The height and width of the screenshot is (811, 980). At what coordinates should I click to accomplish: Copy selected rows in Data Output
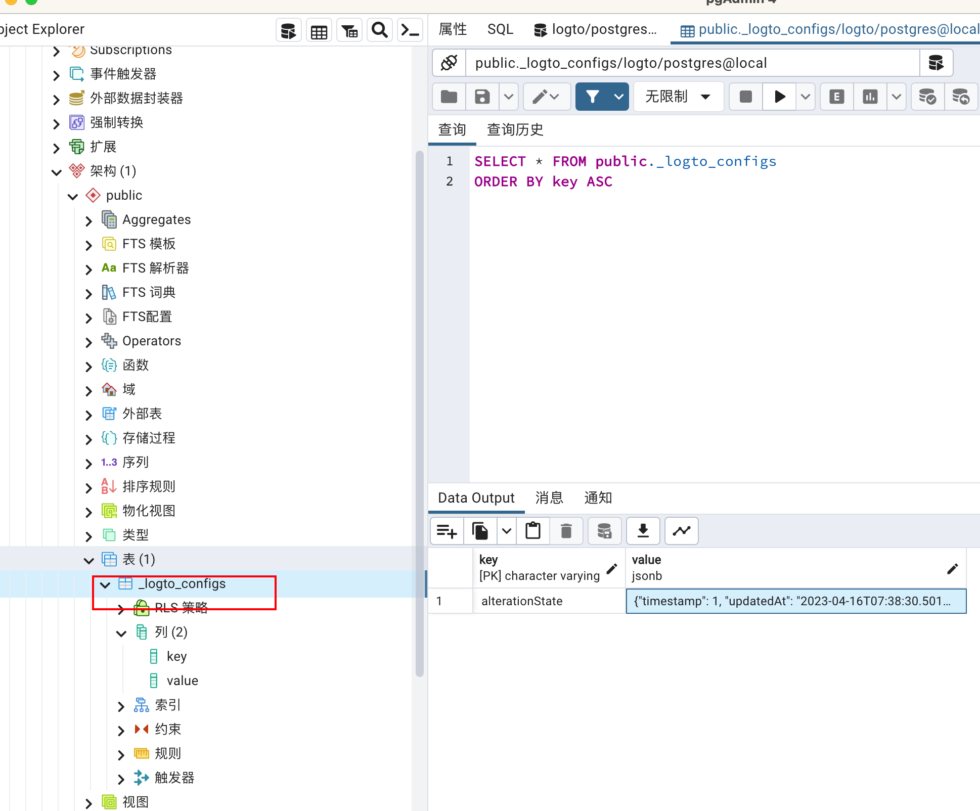coord(480,531)
